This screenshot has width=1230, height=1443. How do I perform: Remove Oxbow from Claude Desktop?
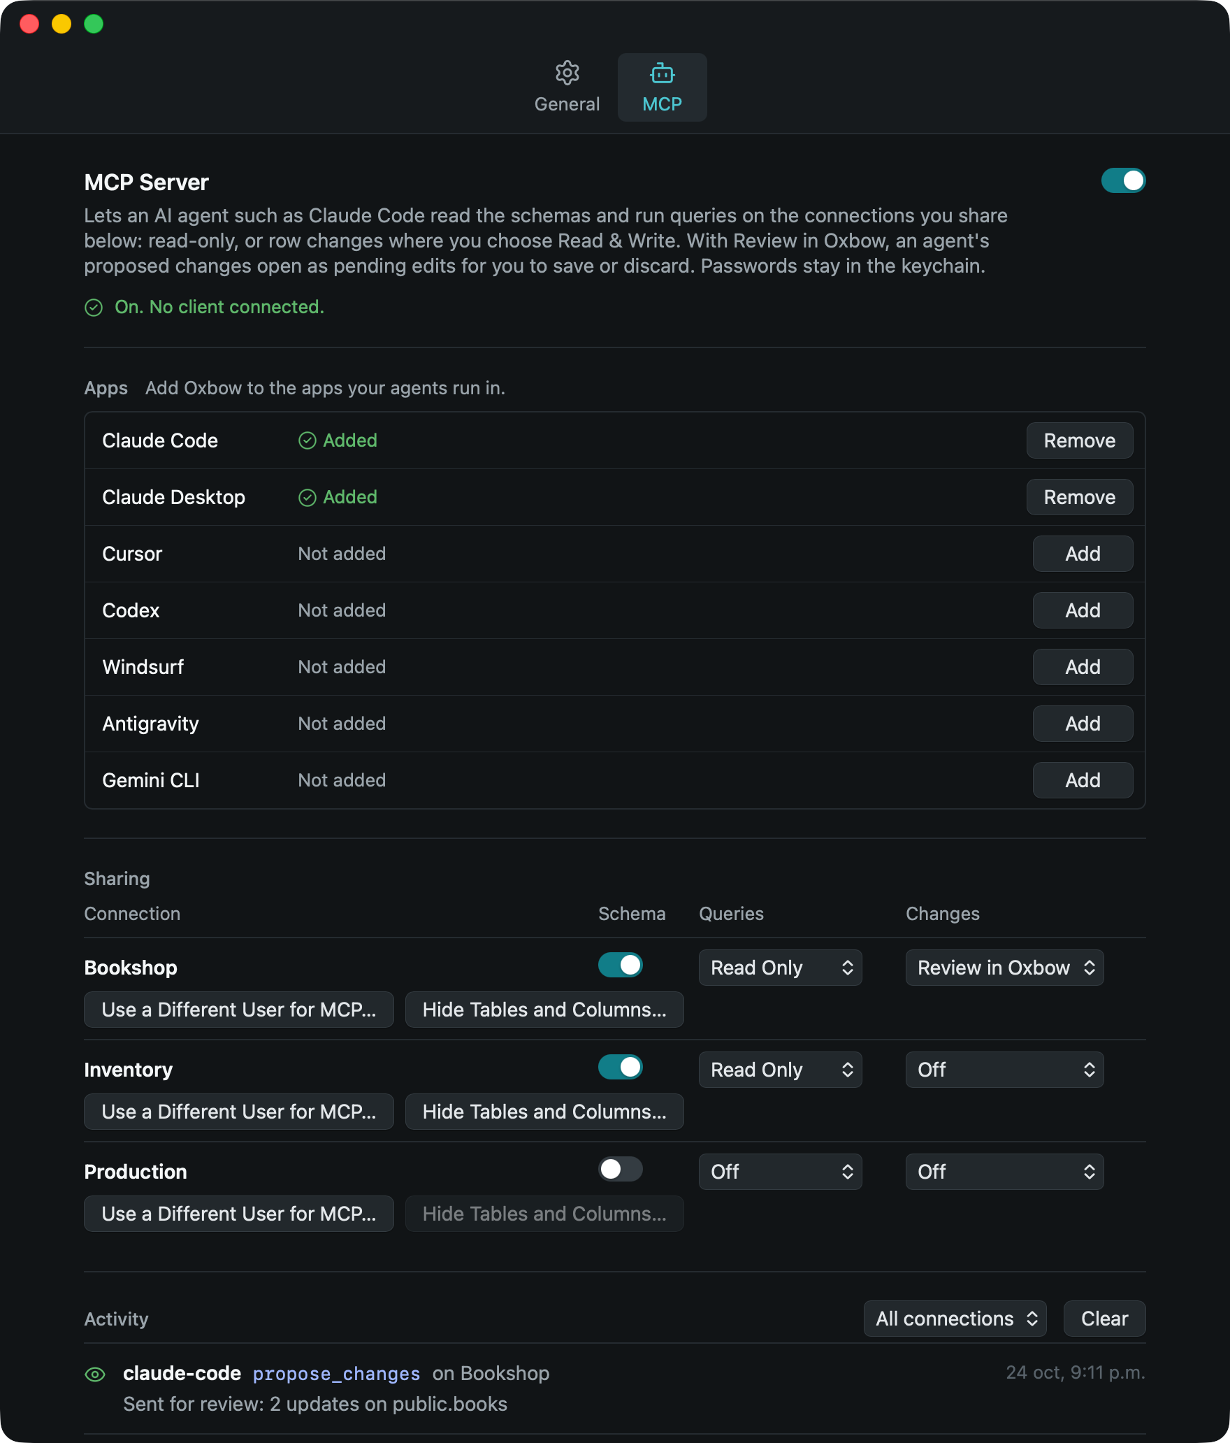1080,497
